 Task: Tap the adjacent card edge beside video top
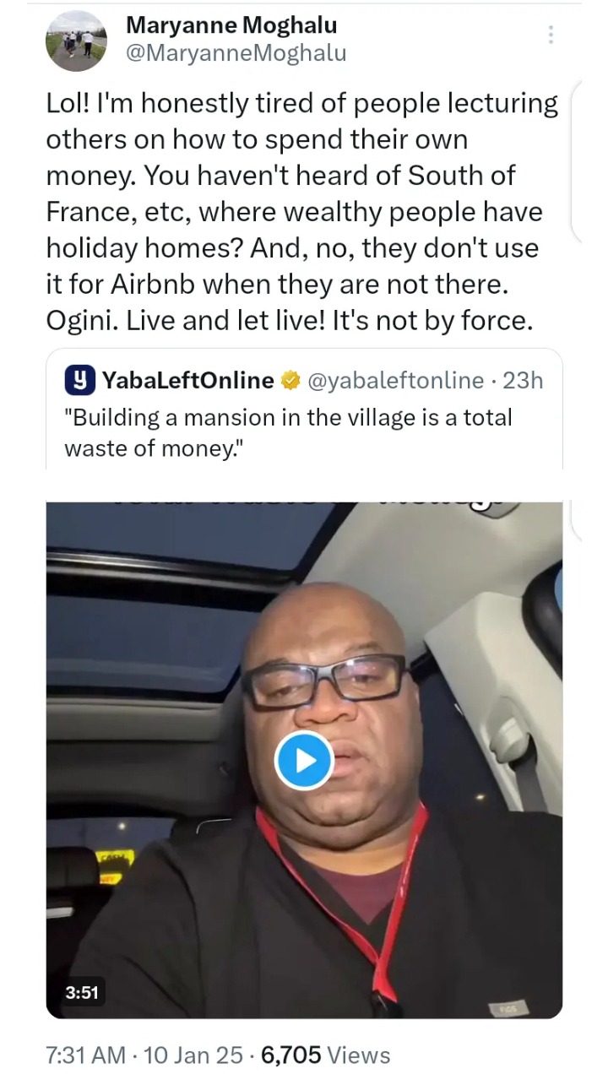click(577, 518)
